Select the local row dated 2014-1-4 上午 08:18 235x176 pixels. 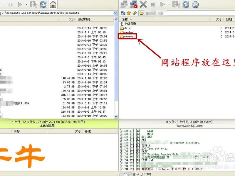(x=57, y=32)
